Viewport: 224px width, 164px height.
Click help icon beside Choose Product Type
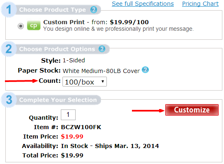94,10
